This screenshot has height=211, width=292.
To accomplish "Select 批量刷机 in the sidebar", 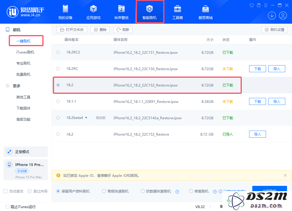I will (x=23, y=75).
